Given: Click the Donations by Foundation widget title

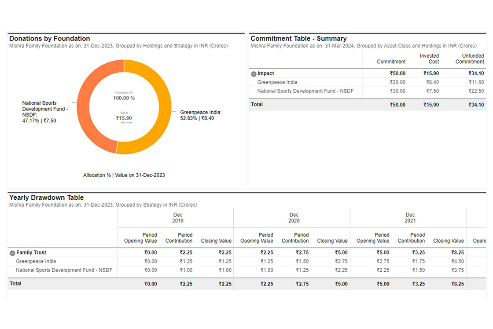Looking at the screenshot, I should 49,39.
